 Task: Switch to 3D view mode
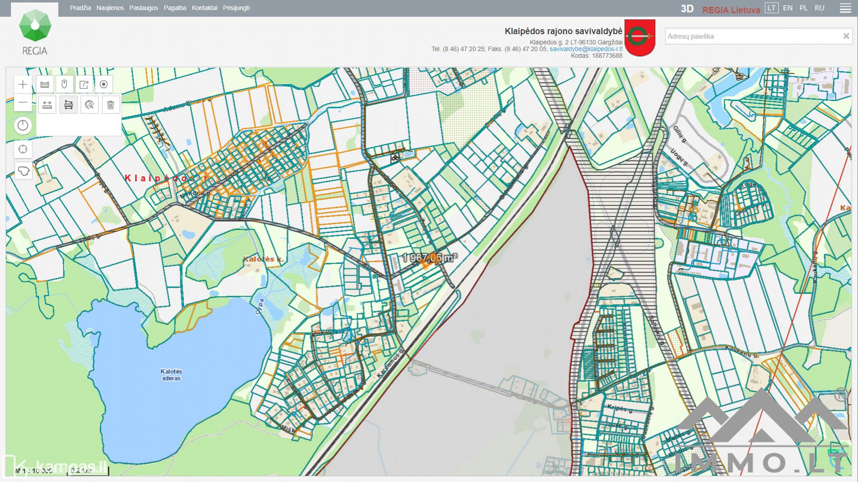687,9
